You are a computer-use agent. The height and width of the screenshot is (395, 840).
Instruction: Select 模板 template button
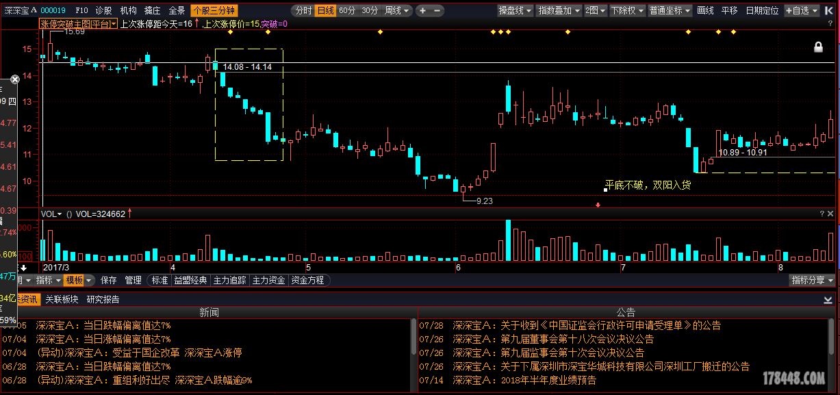[74, 280]
